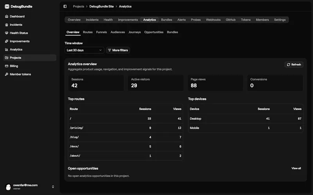Viewport: 313px width, 195px height.
Task: Switch to the Incidents project tab
Action: 92,20
